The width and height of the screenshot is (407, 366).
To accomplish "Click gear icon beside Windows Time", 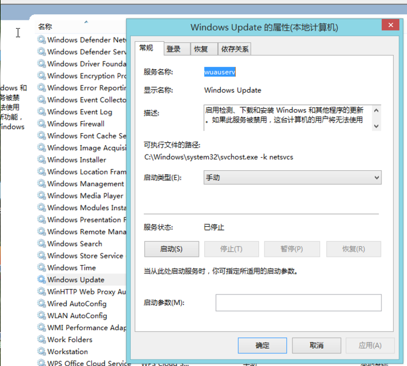I will click(x=41, y=267).
